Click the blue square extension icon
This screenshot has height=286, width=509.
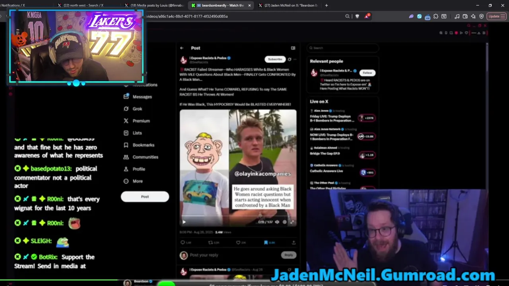click(x=419, y=16)
